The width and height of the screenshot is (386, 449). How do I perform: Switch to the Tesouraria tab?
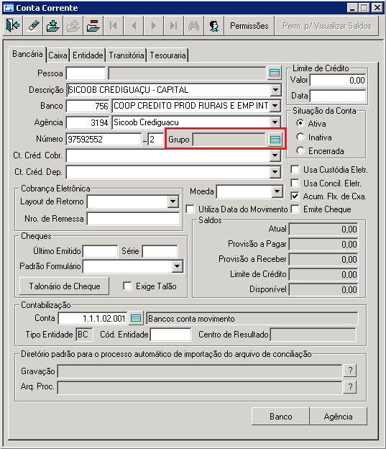(x=168, y=55)
